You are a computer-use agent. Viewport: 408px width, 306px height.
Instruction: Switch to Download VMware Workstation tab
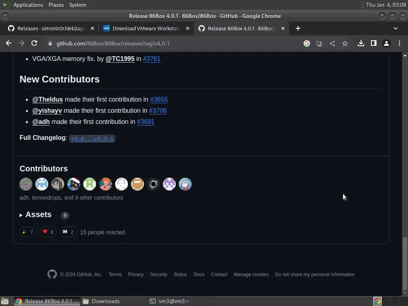[x=146, y=28]
